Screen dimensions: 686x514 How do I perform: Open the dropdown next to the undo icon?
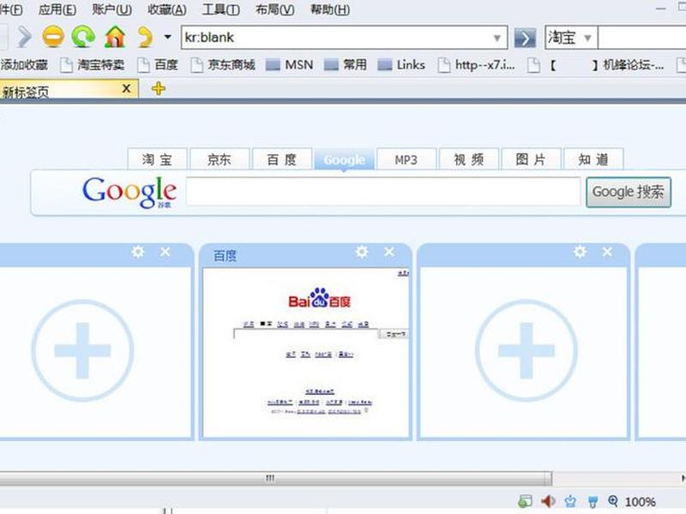167,37
